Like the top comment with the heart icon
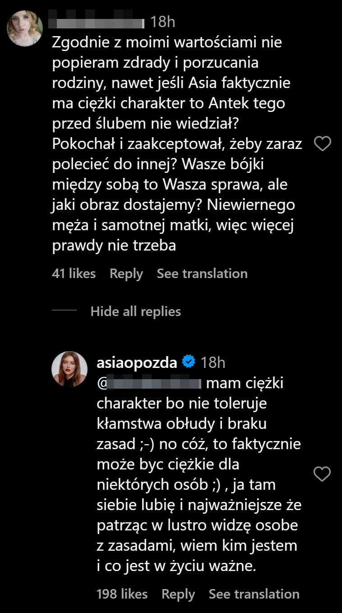This screenshot has width=342, height=613. [322, 144]
